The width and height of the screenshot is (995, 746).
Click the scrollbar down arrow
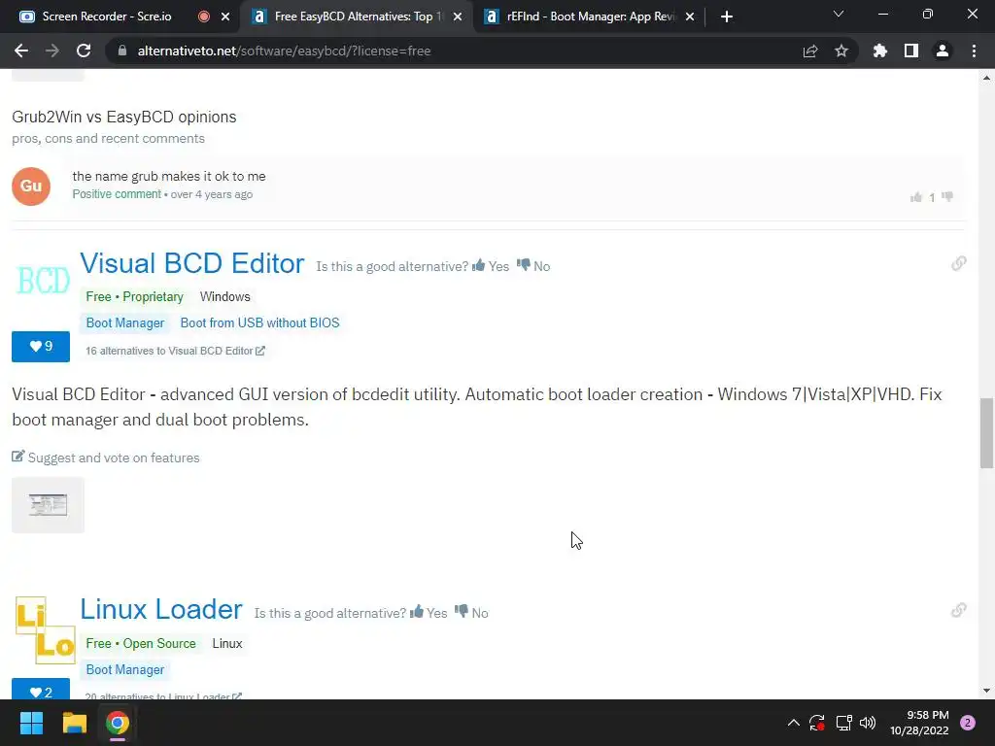tap(986, 691)
